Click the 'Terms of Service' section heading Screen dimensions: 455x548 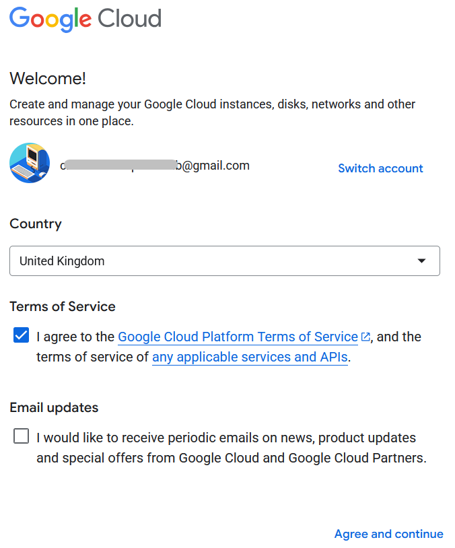62,306
